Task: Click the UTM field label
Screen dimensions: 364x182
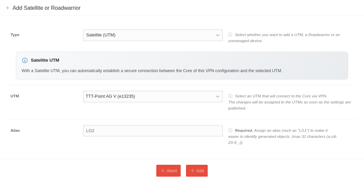Action: tap(15, 96)
